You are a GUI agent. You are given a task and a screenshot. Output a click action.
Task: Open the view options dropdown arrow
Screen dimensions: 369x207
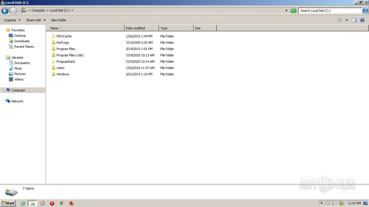point(347,20)
